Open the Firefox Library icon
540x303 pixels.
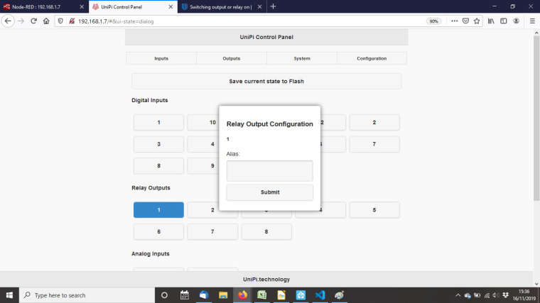click(x=491, y=21)
